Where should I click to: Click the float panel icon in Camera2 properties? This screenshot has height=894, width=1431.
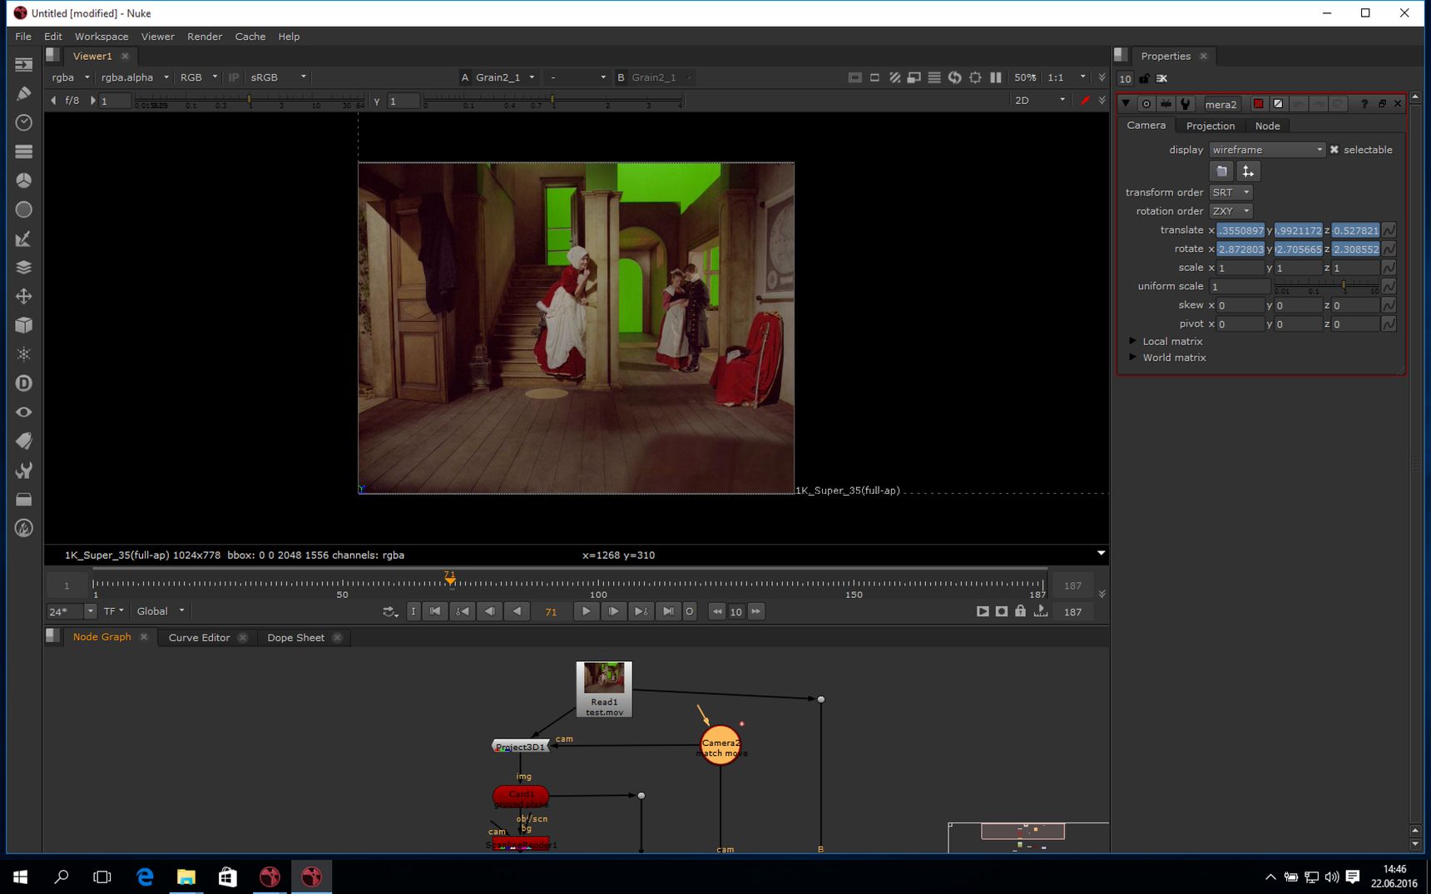[x=1382, y=104]
